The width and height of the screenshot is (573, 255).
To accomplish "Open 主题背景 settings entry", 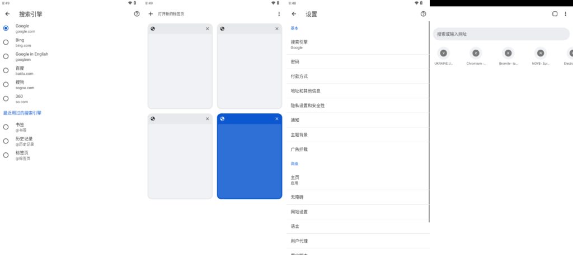I will point(358,135).
